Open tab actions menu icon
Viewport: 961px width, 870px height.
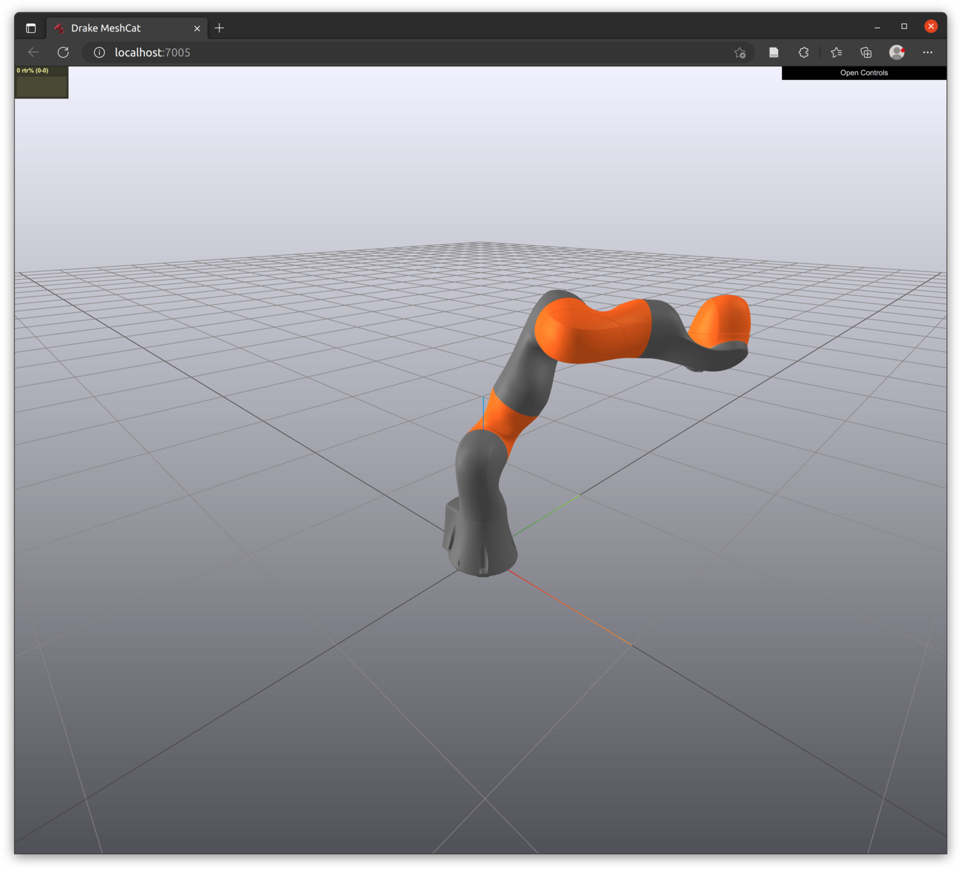pyautogui.click(x=31, y=28)
